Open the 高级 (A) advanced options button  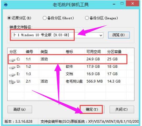click(20, 109)
